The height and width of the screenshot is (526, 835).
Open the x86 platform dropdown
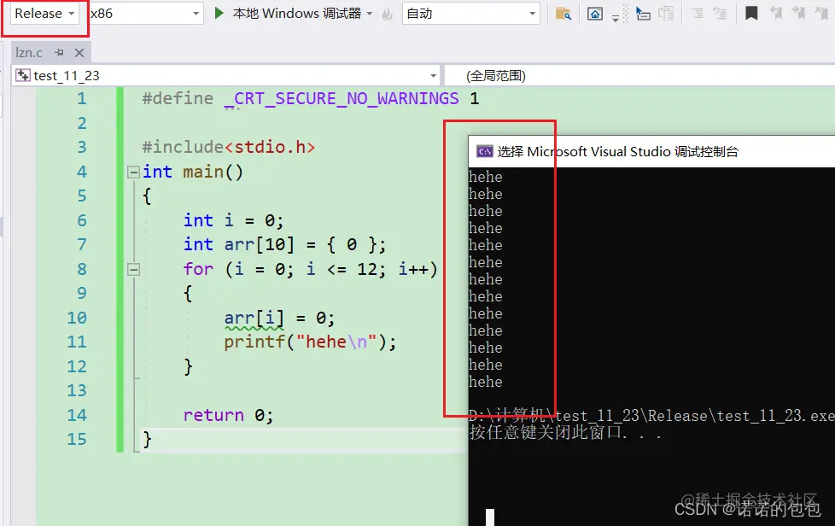click(145, 14)
